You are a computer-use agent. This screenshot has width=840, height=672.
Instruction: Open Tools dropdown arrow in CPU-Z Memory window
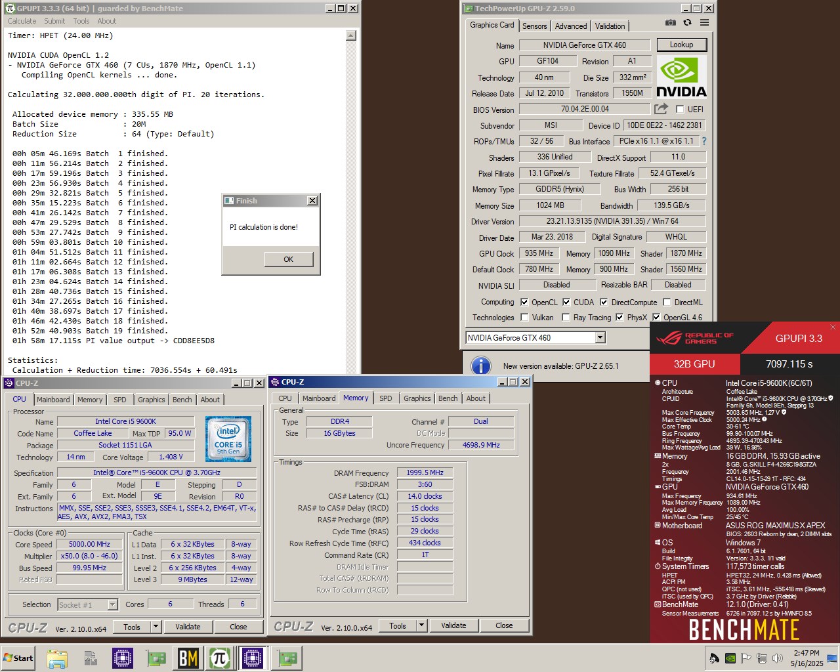coord(422,625)
